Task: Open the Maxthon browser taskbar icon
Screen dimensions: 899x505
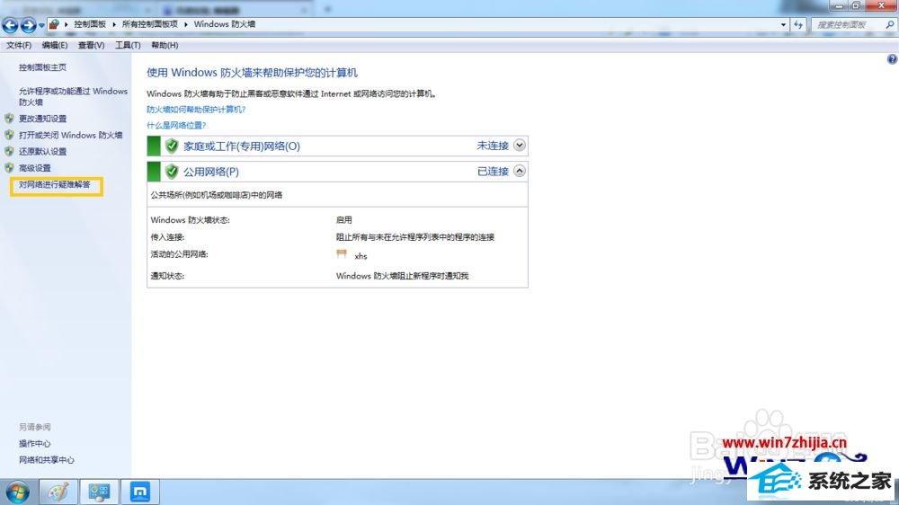Action: [140, 492]
